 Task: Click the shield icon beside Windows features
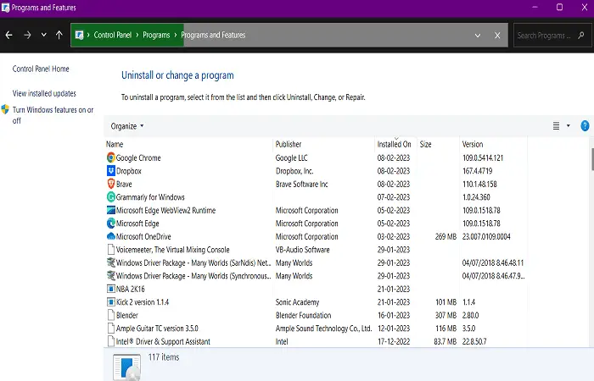click(5, 109)
